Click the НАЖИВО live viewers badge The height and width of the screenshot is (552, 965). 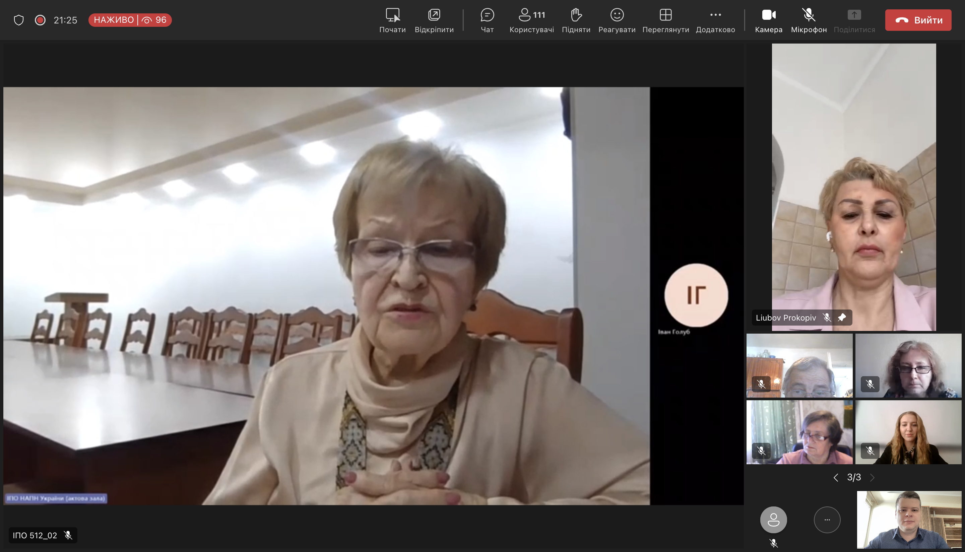click(130, 20)
